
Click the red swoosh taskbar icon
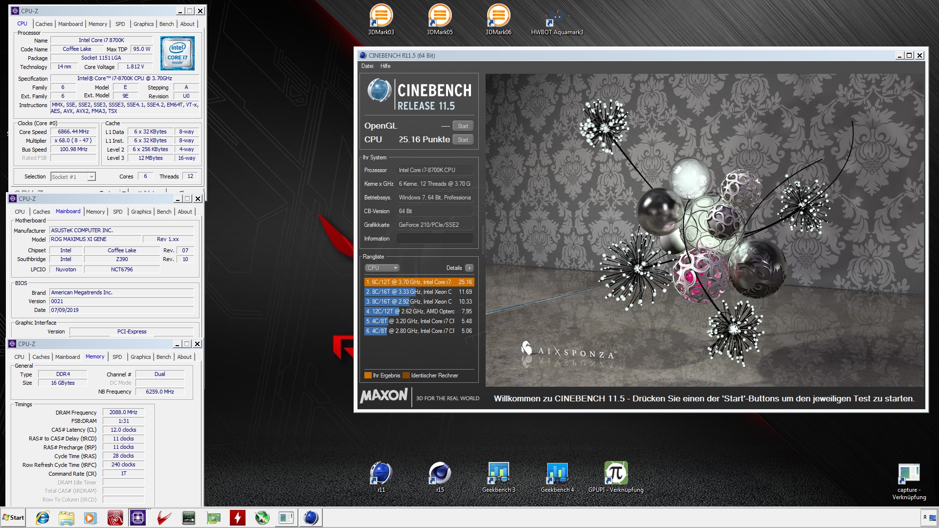click(x=164, y=518)
